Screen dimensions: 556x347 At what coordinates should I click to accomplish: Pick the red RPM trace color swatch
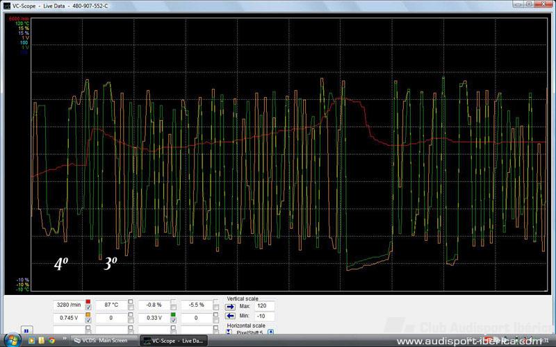(88, 302)
